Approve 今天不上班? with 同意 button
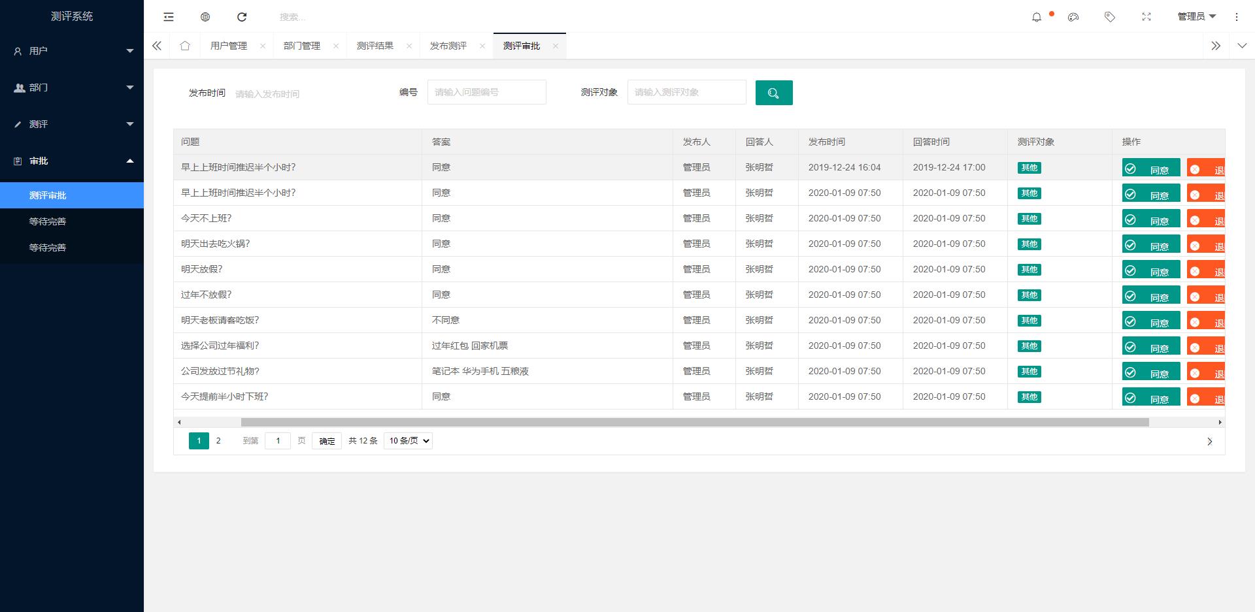The width and height of the screenshot is (1255, 612). pos(1151,219)
